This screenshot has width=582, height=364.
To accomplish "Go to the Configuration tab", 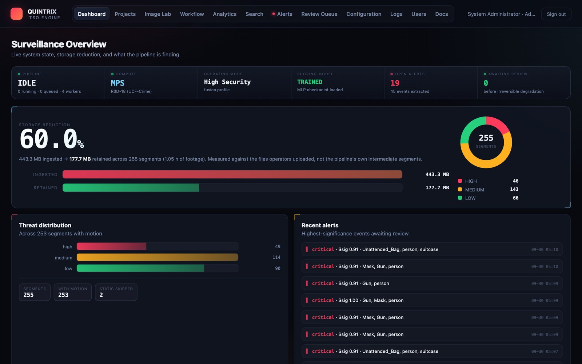I will pos(364,14).
